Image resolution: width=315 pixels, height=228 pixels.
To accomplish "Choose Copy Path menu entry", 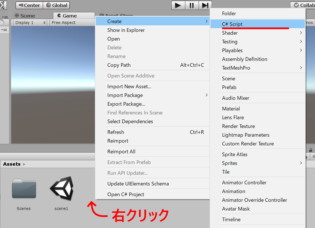I will [x=152, y=65].
